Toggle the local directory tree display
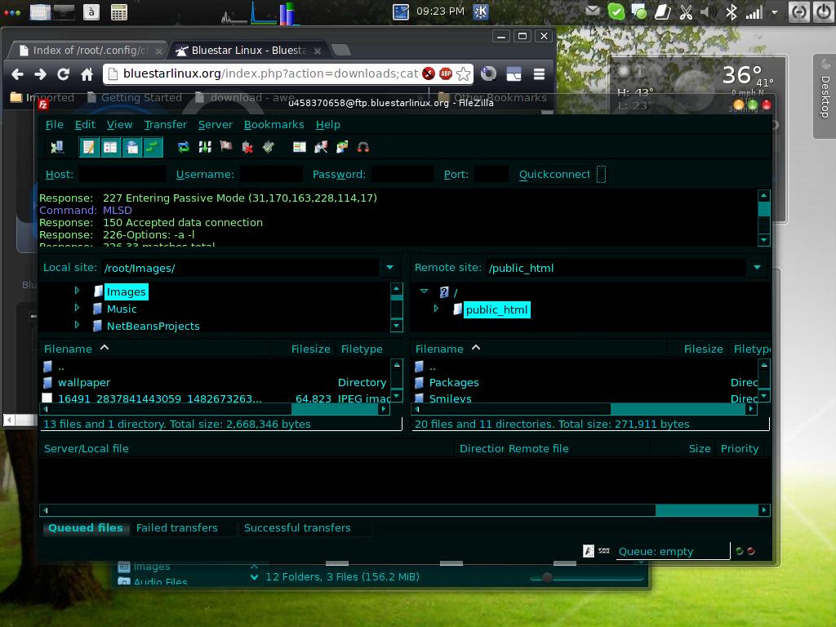The image size is (836, 627). click(x=110, y=147)
